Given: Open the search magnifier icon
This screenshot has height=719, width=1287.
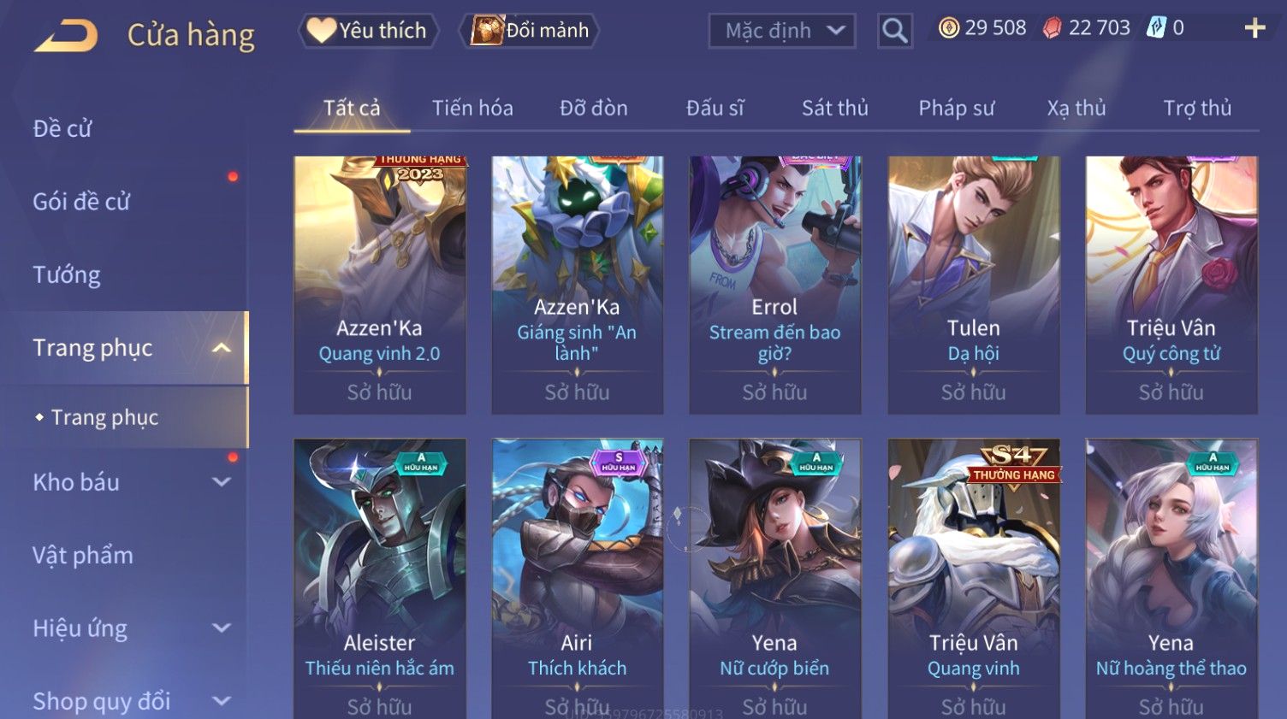Looking at the screenshot, I should click(x=894, y=31).
